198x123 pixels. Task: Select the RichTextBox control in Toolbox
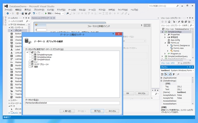(16, 85)
